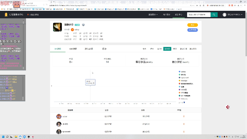
Task: Select the highlighted 近30天 filter
Action: click(167, 49)
